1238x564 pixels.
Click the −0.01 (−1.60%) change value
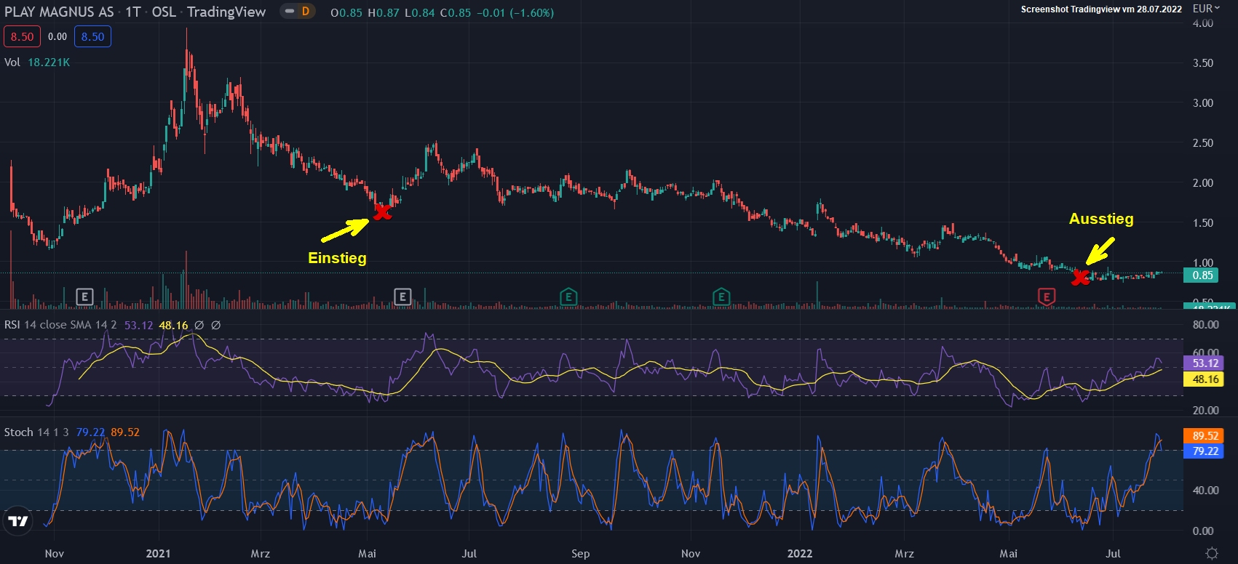point(515,12)
